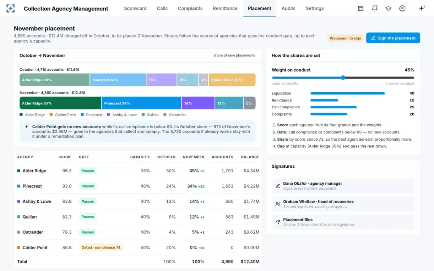
Task: Open the Remittance tab
Action: (225, 8)
